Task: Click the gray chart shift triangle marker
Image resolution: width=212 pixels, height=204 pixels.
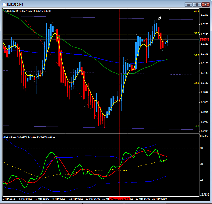Action: tap(169, 9)
